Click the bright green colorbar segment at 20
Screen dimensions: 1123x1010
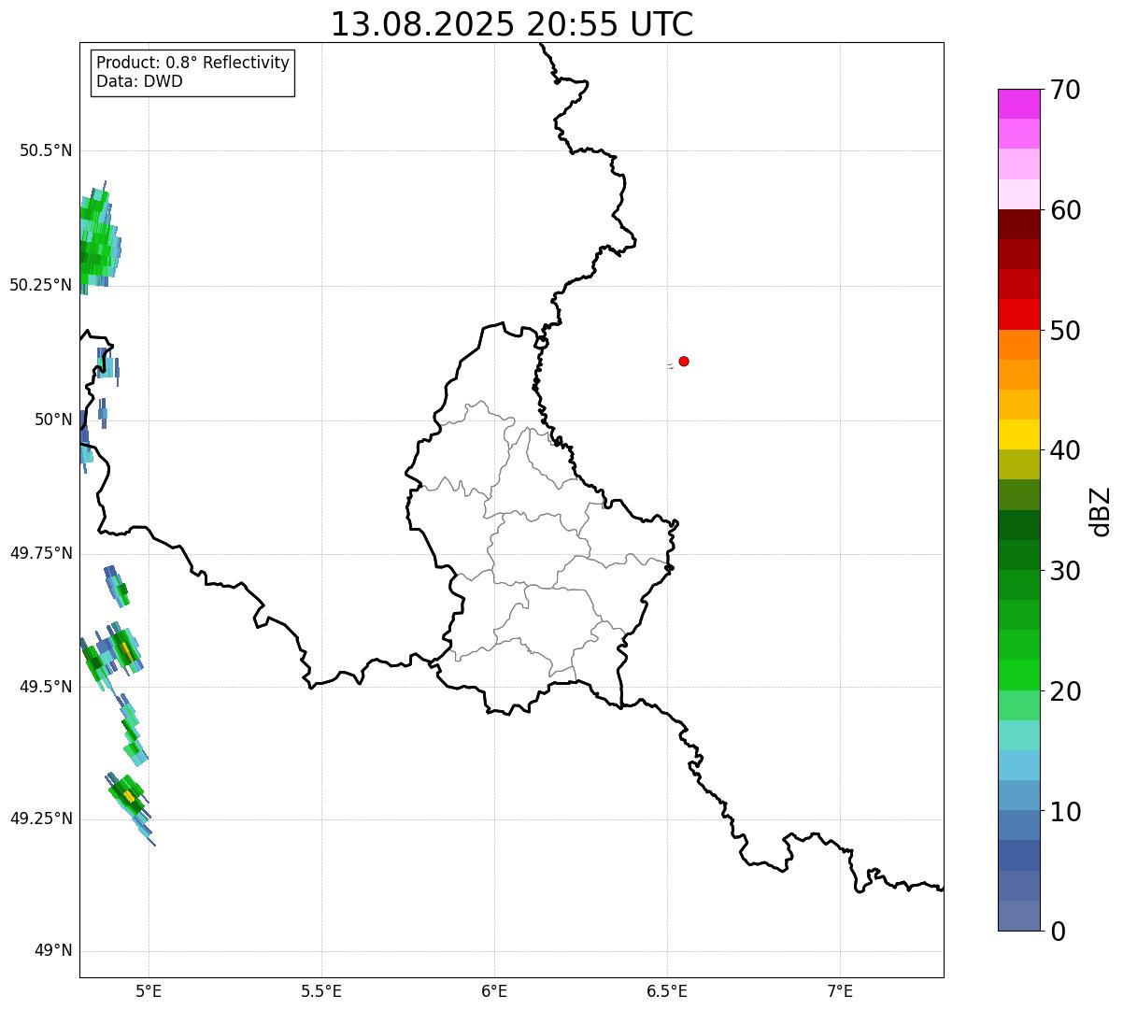click(1018, 676)
